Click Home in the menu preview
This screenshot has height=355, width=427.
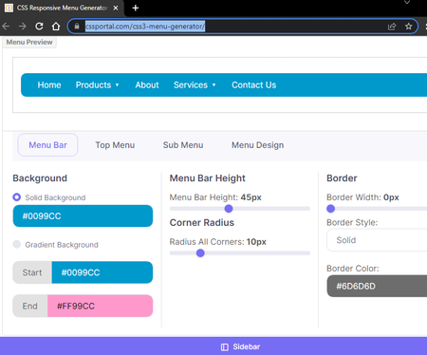pyautogui.click(x=49, y=84)
